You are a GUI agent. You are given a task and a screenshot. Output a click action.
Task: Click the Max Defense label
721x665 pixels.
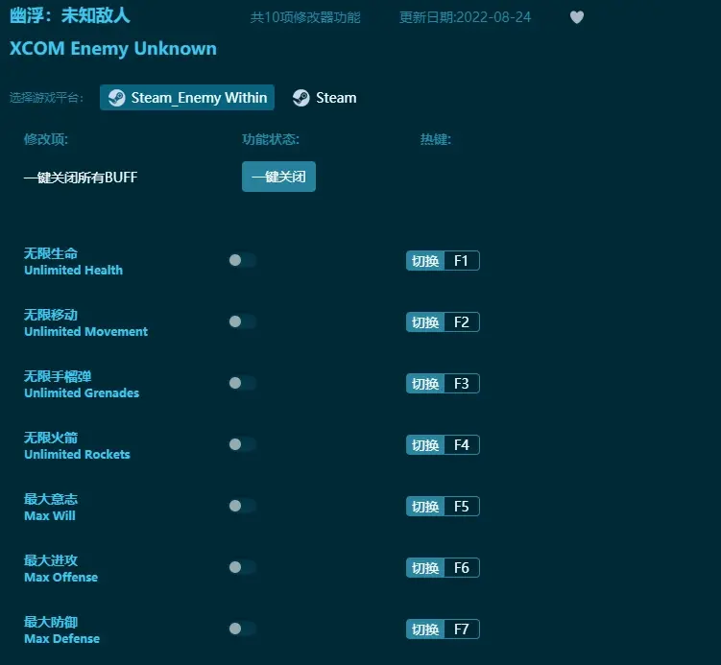[x=62, y=638]
